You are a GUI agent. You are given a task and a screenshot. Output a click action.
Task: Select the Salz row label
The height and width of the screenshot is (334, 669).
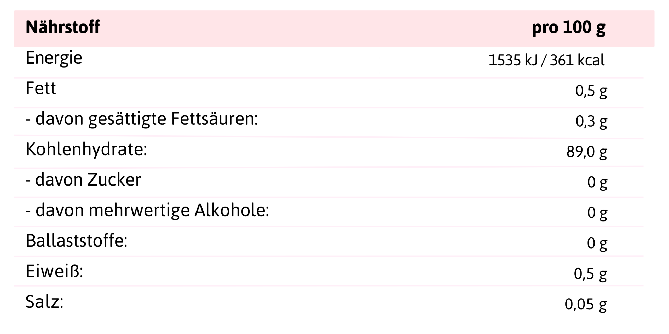(44, 302)
